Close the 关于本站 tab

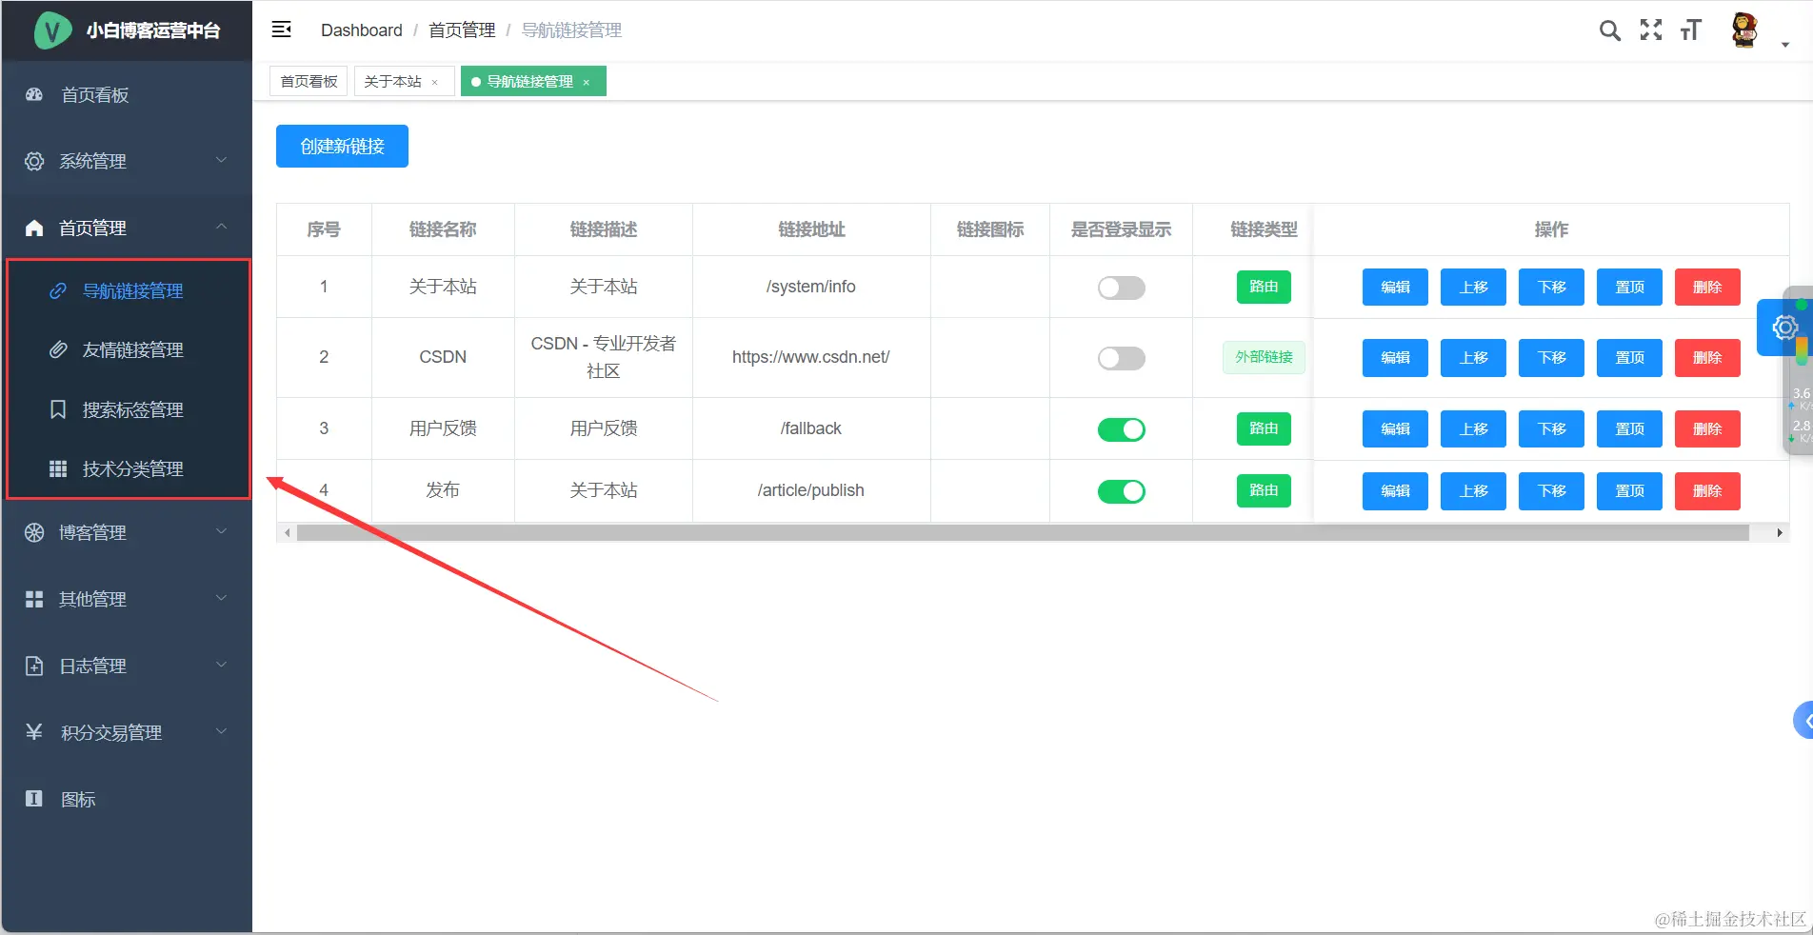coord(435,82)
